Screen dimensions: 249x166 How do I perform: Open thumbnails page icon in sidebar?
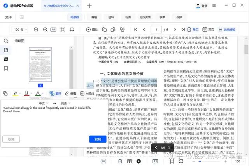6,50
